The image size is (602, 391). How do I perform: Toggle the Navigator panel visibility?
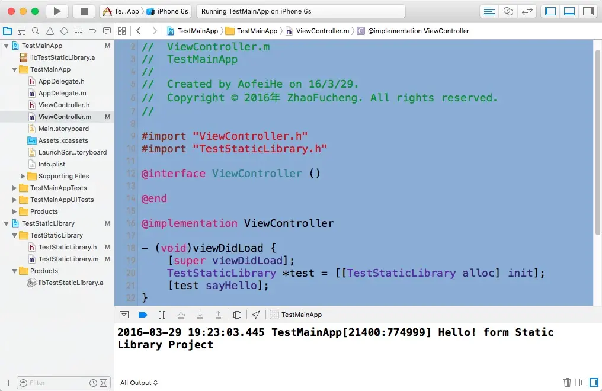click(550, 11)
